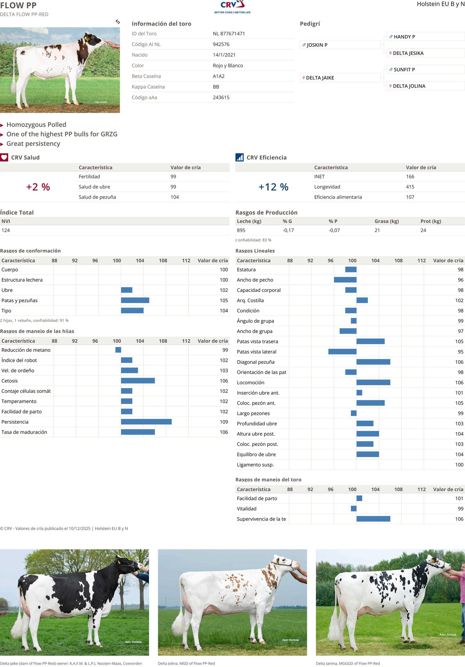Click the Reducción de metano row label
465x667 pixels.
click(26, 350)
